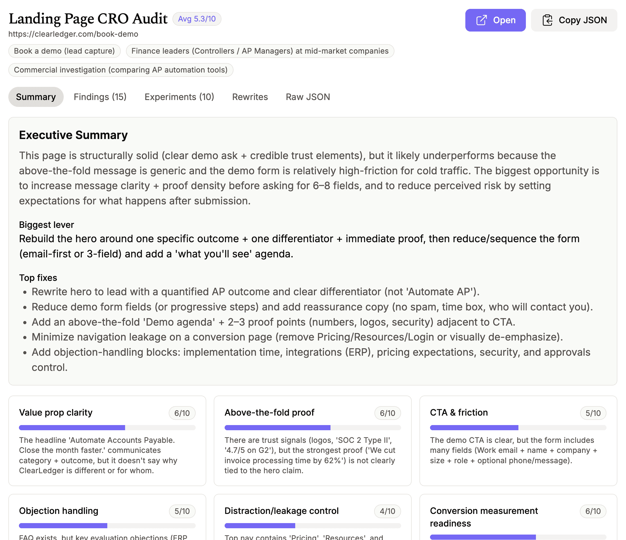This screenshot has height=540, width=626.
Task: Go to the Experiments (10) tab
Action: point(179,97)
